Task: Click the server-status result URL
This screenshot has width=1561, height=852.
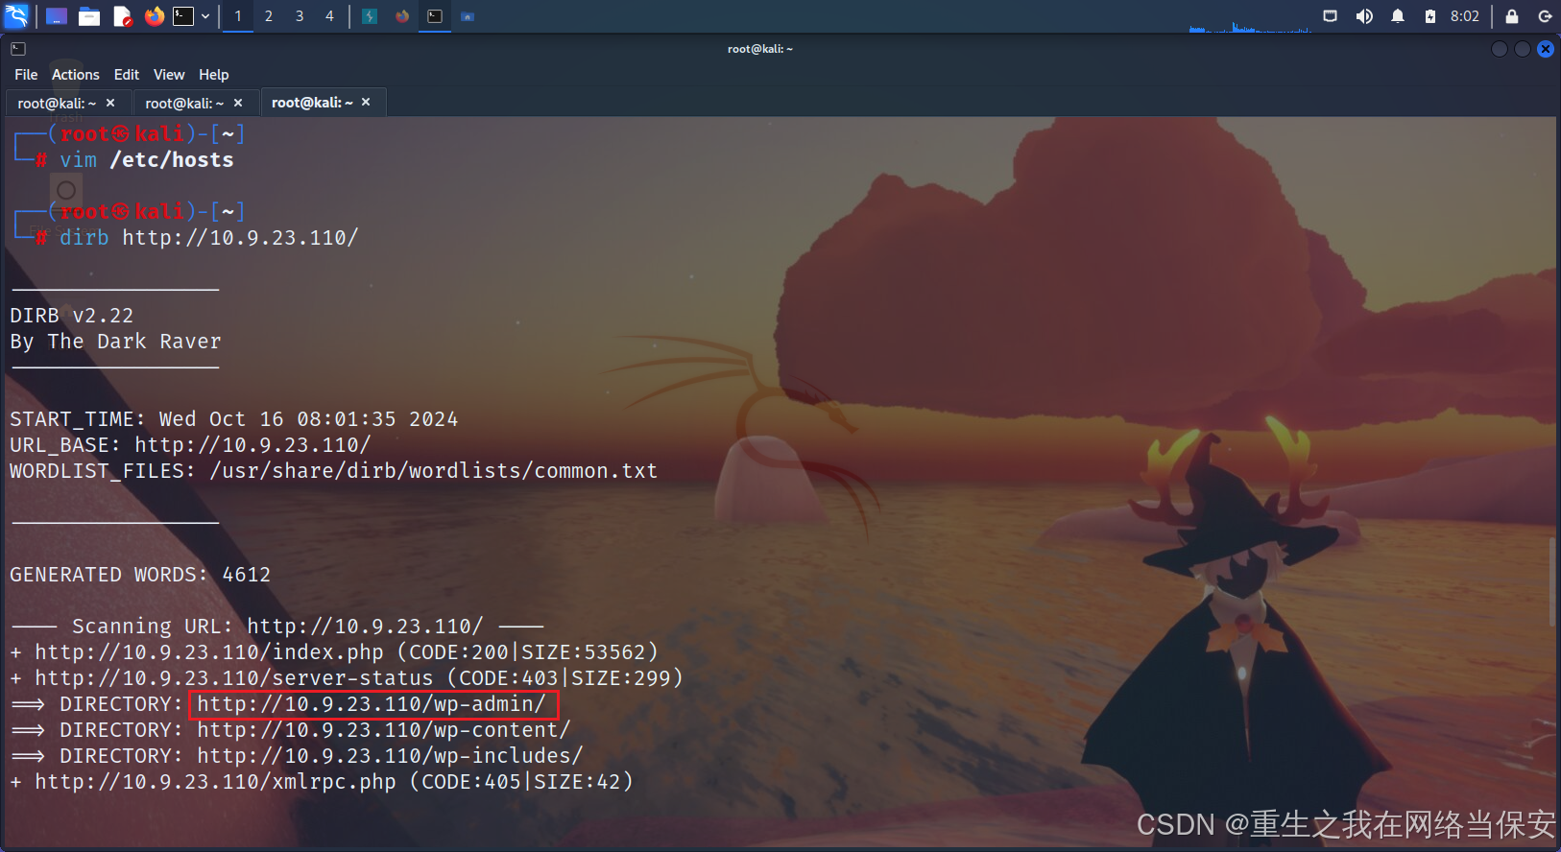Action: pos(234,678)
